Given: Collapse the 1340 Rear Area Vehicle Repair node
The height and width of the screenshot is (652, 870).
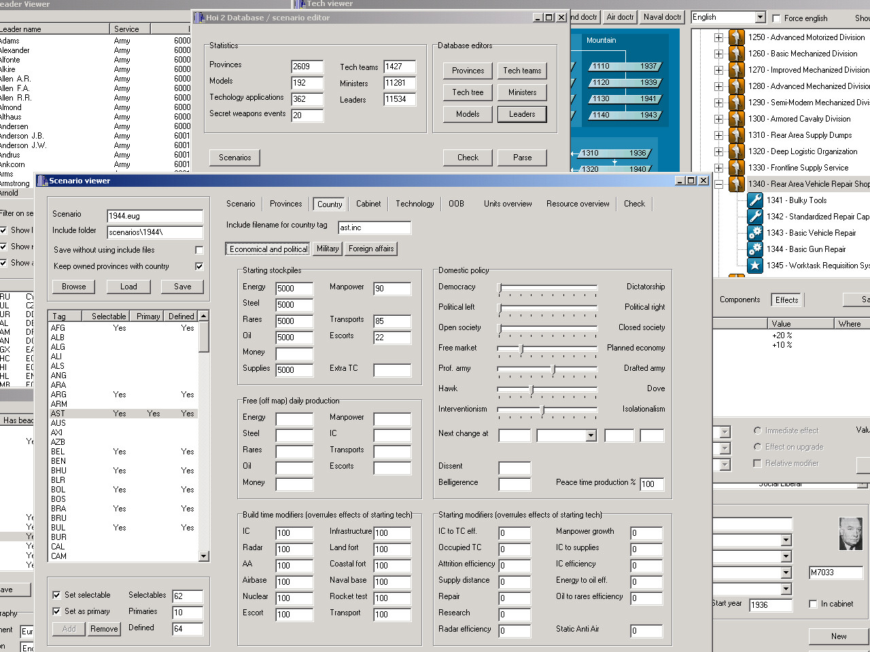Looking at the screenshot, I should (x=718, y=184).
